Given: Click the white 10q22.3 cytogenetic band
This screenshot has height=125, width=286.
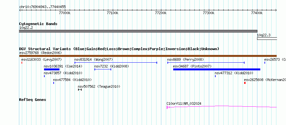Looking at the screenshot, I should click(267, 39).
